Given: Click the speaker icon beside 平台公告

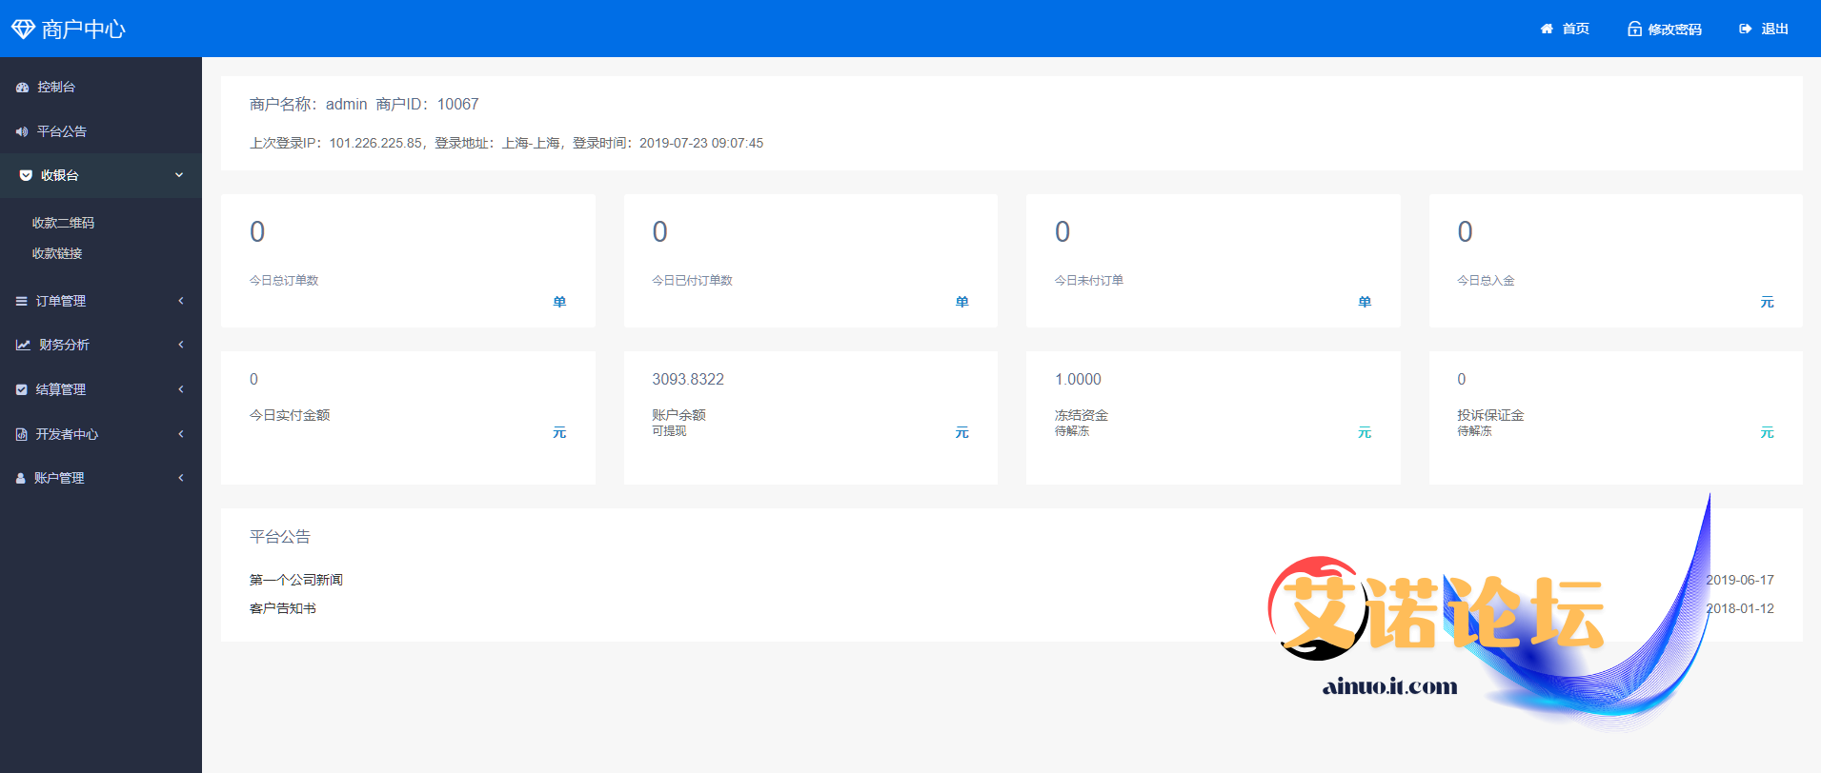Looking at the screenshot, I should [22, 131].
